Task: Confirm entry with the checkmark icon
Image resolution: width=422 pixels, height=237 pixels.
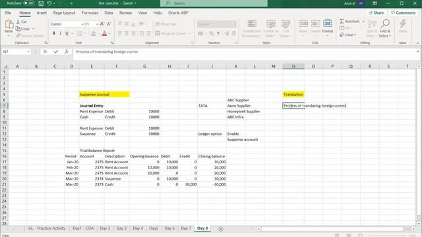Action: click(x=55, y=51)
